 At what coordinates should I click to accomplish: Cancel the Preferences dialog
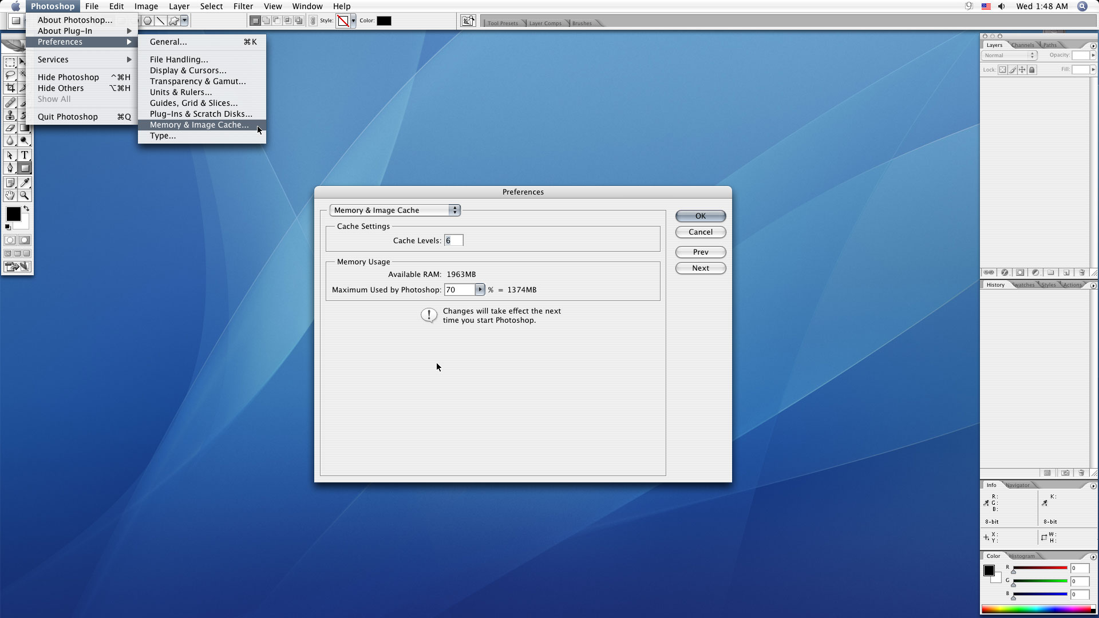[700, 232]
